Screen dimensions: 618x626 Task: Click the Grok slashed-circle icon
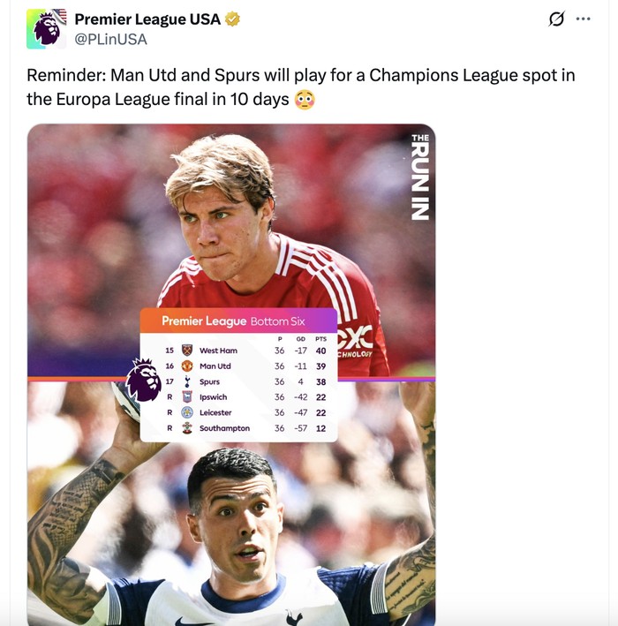[556, 19]
